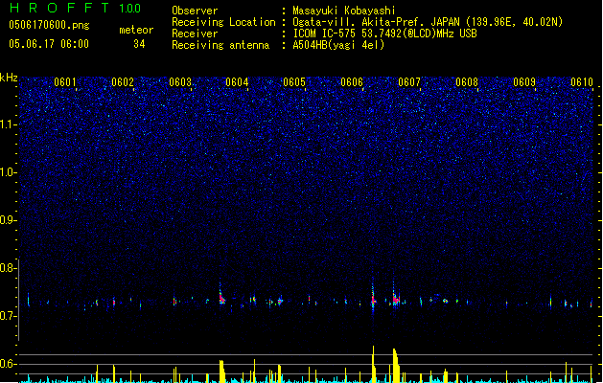Click the observer name Masayuki Kobayashi

[344, 11]
